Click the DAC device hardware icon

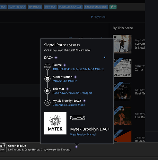point(78,118)
